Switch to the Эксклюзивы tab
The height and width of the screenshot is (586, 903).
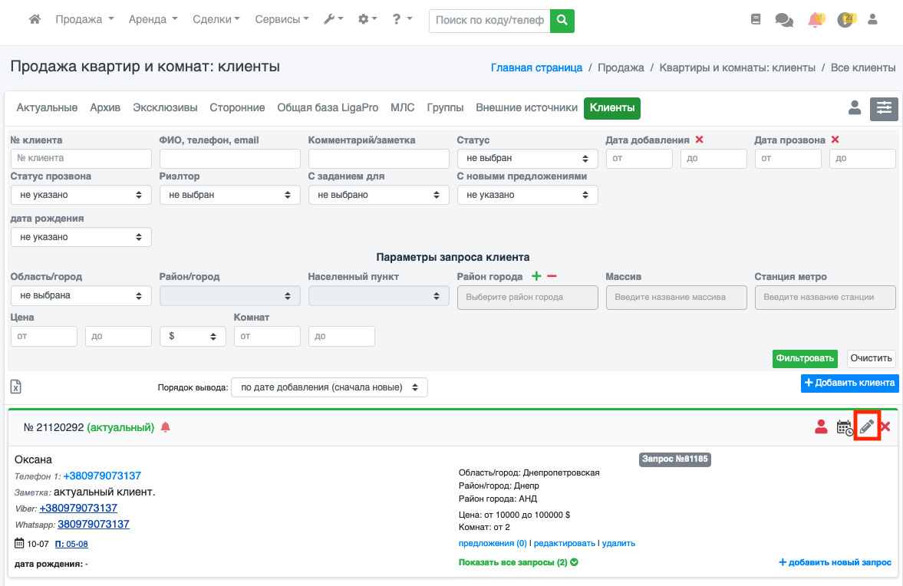[165, 108]
